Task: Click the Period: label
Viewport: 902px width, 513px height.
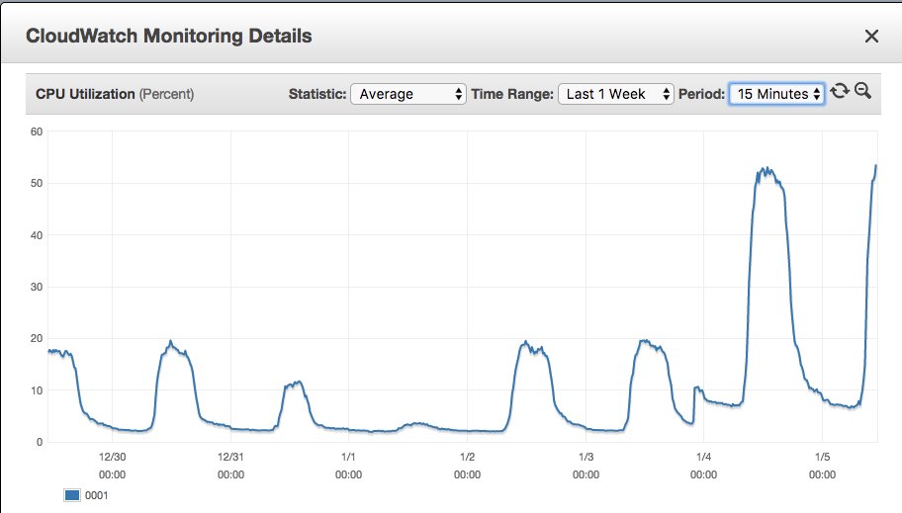Action: 702,94
